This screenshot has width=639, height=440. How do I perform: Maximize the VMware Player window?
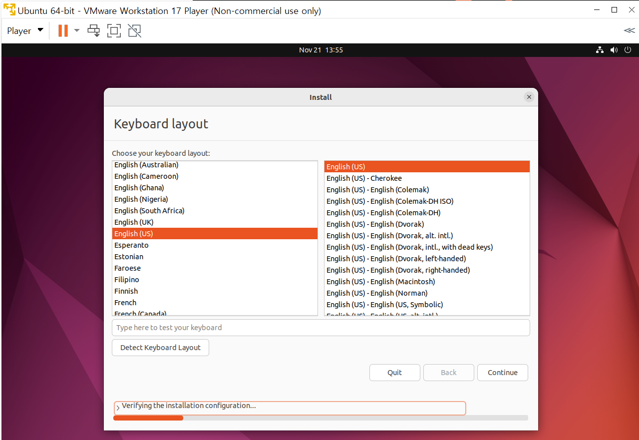point(615,10)
